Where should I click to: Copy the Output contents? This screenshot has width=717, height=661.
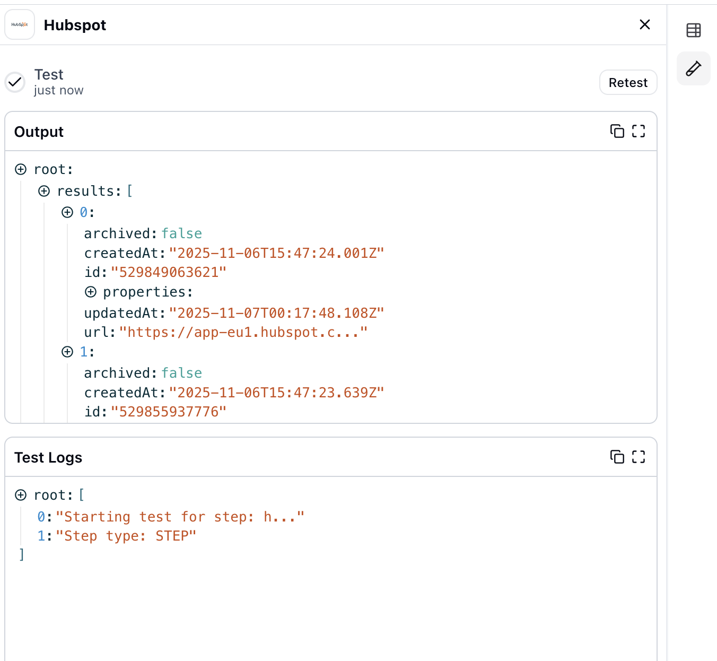click(x=617, y=131)
